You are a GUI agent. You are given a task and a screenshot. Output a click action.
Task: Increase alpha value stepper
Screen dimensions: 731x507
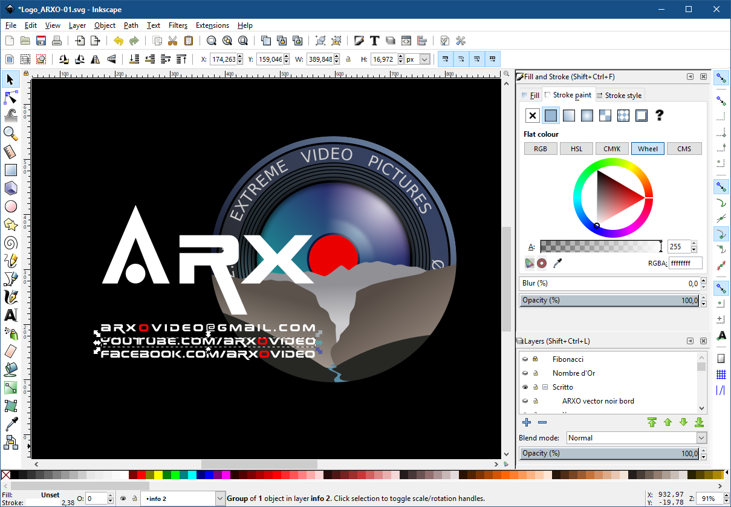[694, 243]
